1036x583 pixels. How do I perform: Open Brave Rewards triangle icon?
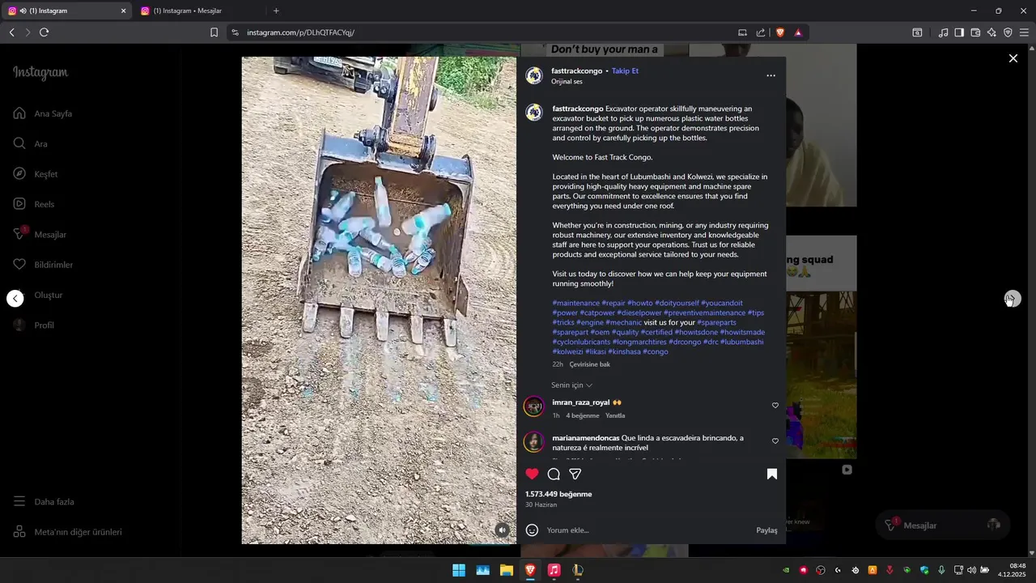[798, 32]
